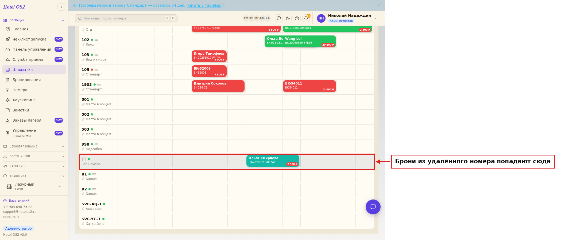The width and height of the screenshot is (561, 240).
Task: Click the Чек-лист запуска rocket icon
Action: (x=8, y=39)
